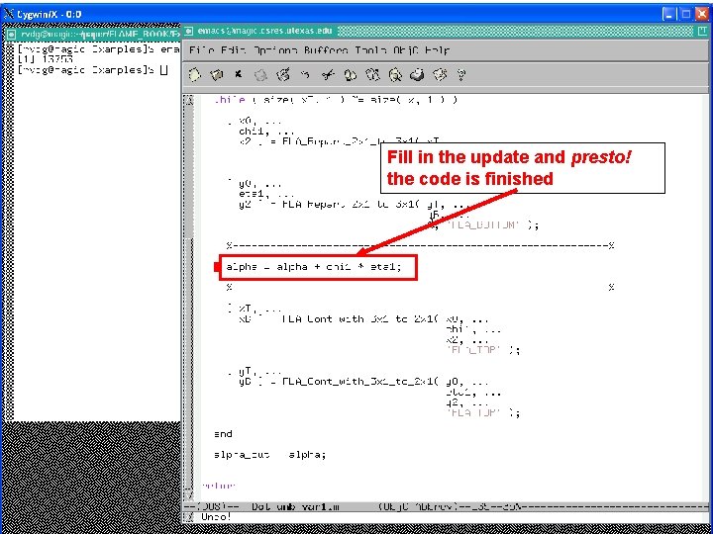713x534 pixels.
Task: Click the Copy toolbar icon
Action: click(x=350, y=75)
